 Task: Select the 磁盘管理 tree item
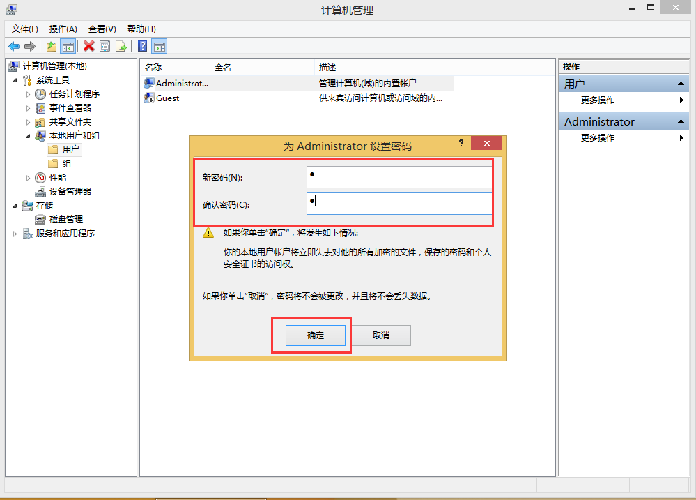(x=66, y=220)
